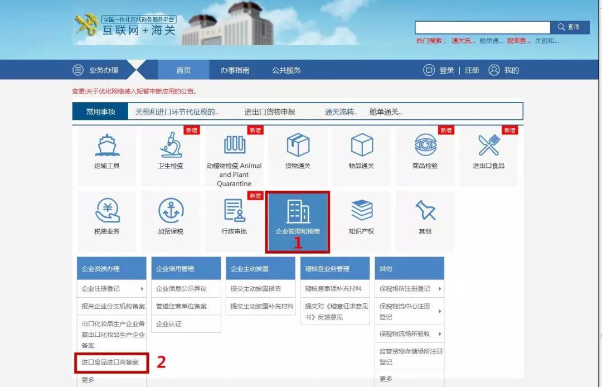
Task: Open the 其他 pushpin icon
Action: coord(425,210)
